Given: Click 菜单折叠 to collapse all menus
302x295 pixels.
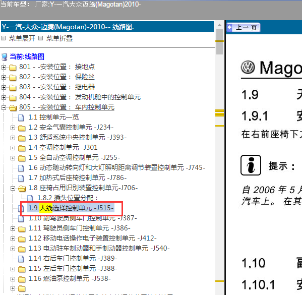Looking at the screenshot, I should click(x=59, y=38).
